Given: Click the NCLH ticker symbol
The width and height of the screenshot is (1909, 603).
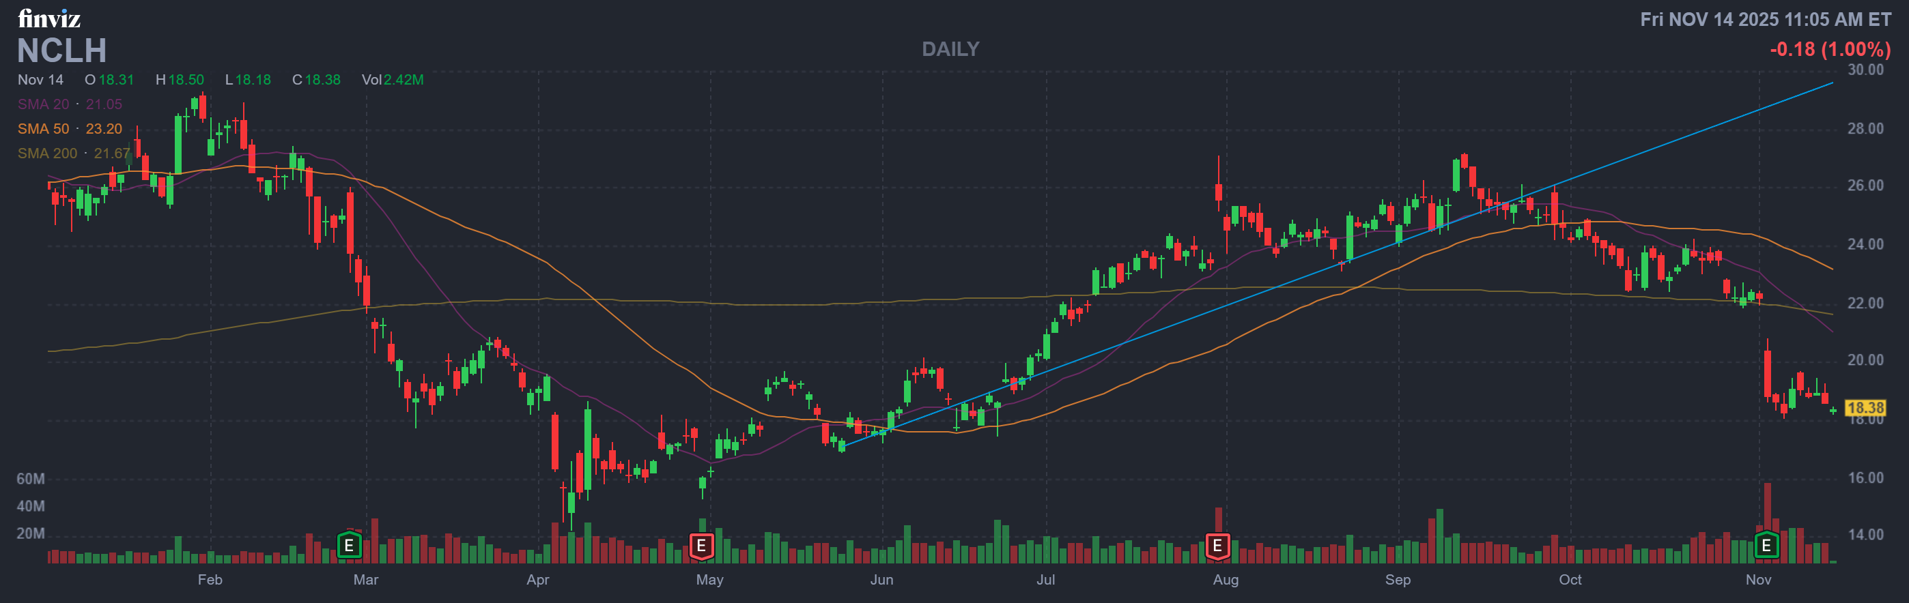Looking at the screenshot, I should tap(61, 51).
